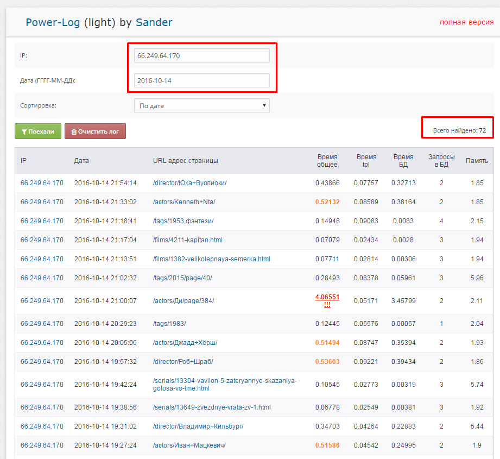Click the Всего найдено: 72 counter
The height and width of the screenshot is (459, 500).
[x=459, y=130]
